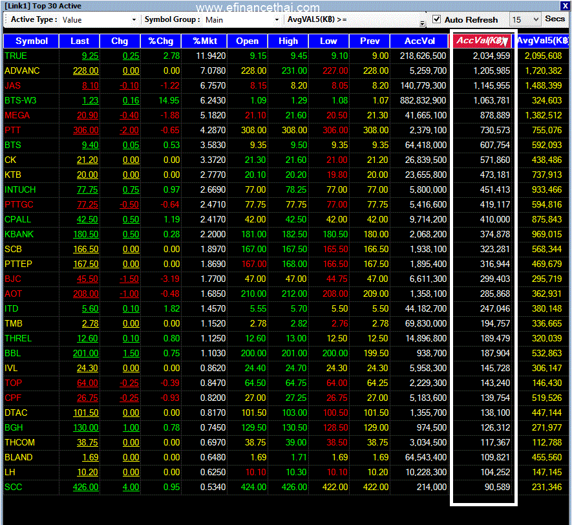Open the Symbol Group dropdown showing Main
The image size is (572, 525).
pyautogui.click(x=242, y=19)
